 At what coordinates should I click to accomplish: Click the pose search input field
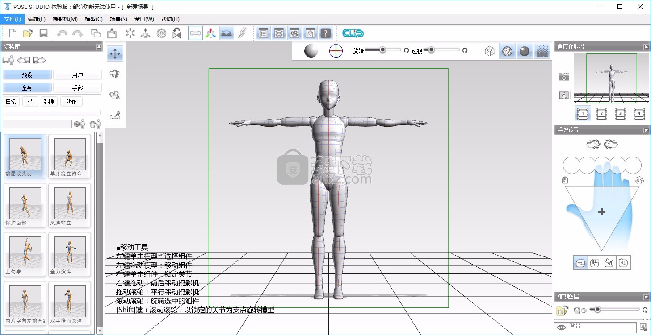[x=37, y=124]
